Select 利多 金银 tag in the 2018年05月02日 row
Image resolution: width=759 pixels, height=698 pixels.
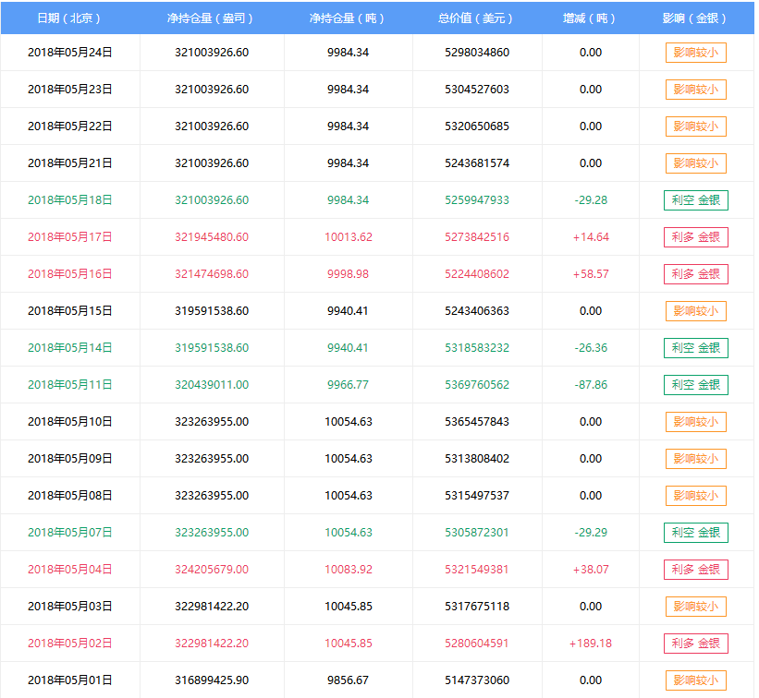point(695,644)
